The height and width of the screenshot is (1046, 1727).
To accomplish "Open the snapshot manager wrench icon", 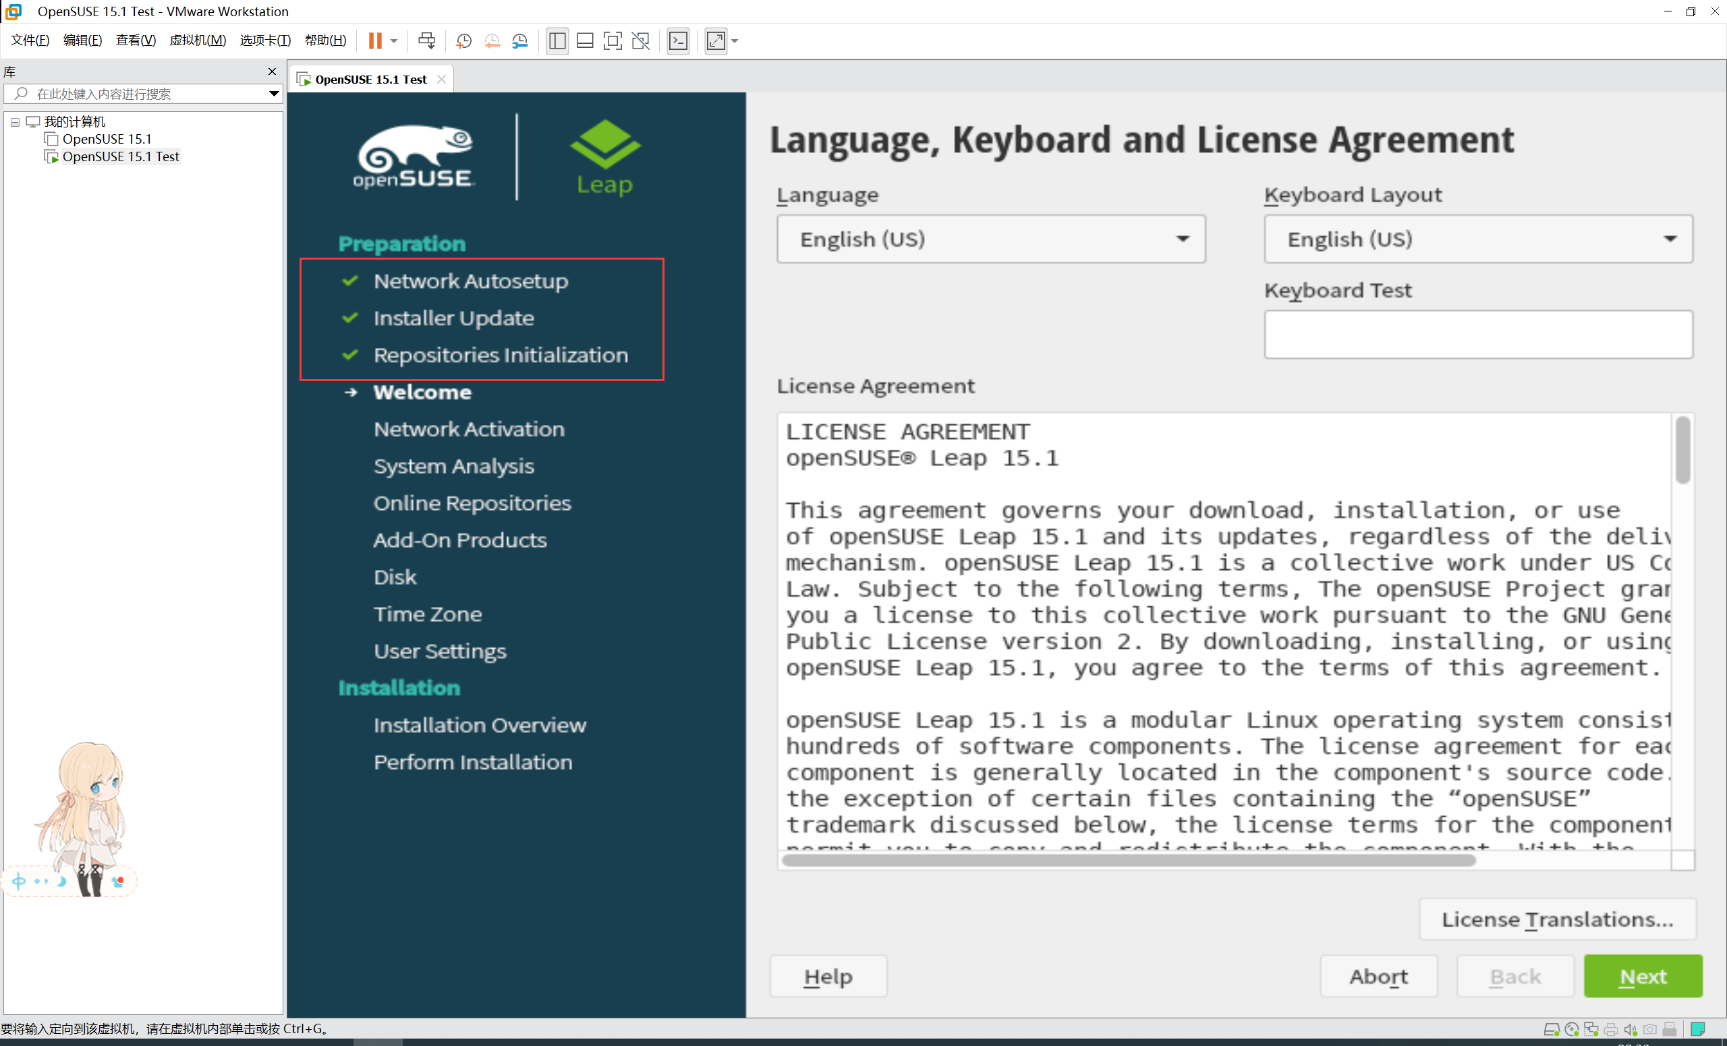I will (520, 40).
